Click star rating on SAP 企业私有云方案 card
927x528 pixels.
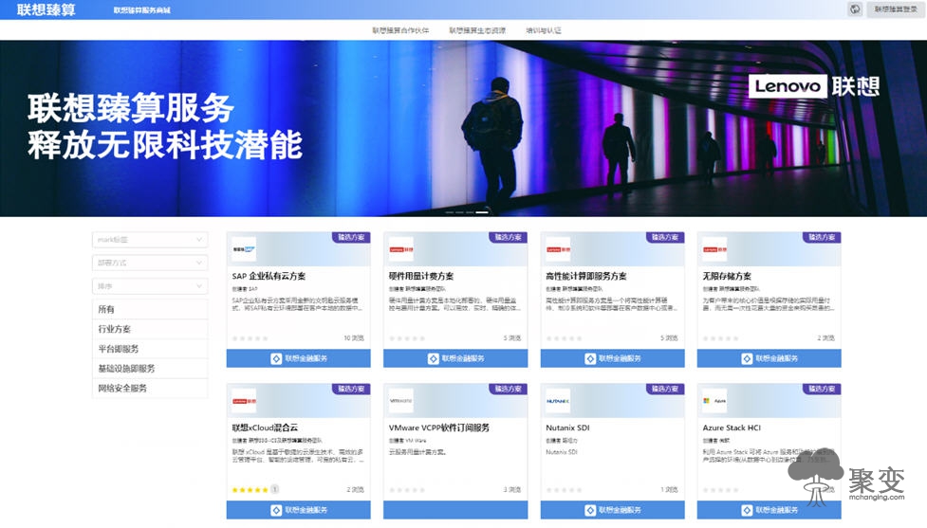(250, 338)
